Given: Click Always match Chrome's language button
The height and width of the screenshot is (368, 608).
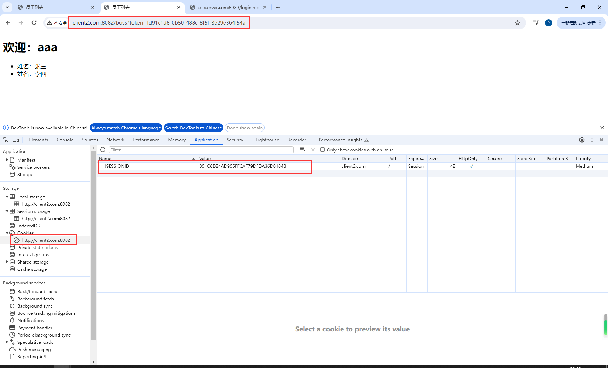Looking at the screenshot, I should click(126, 128).
